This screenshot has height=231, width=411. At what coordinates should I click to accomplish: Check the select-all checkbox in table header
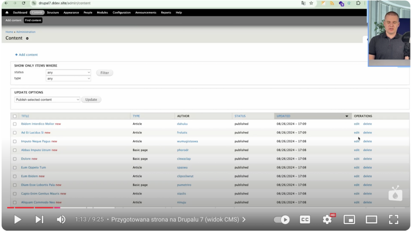[15, 116]
